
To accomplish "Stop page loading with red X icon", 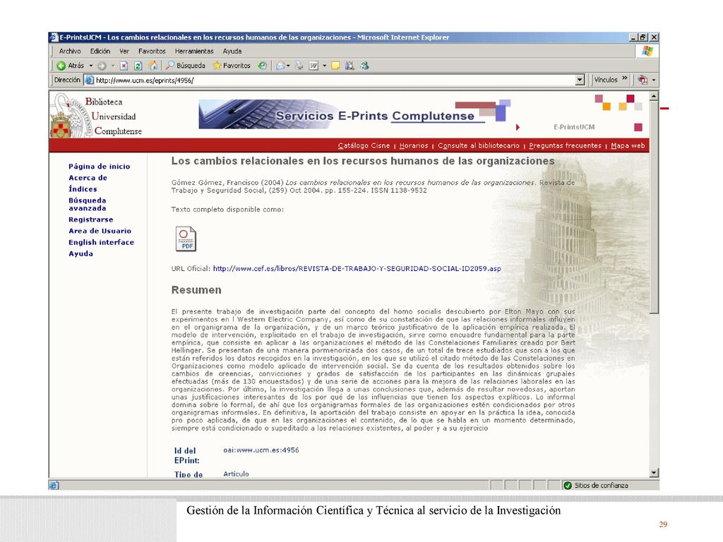I will point(124,66).
